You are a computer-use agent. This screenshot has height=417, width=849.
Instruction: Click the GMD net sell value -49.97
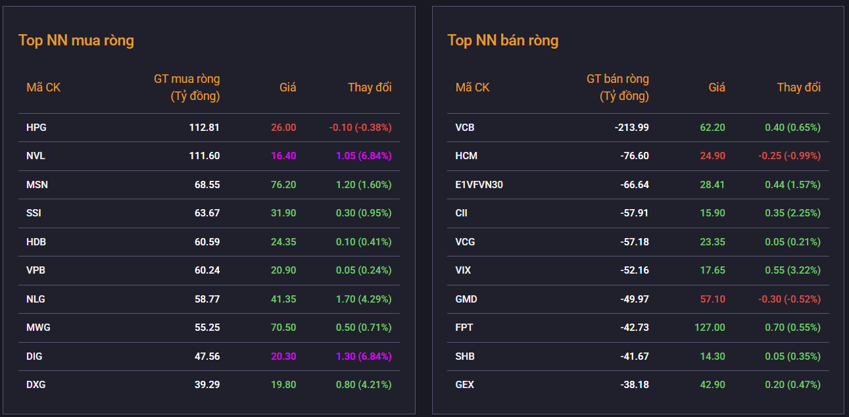tap(635, 299)
